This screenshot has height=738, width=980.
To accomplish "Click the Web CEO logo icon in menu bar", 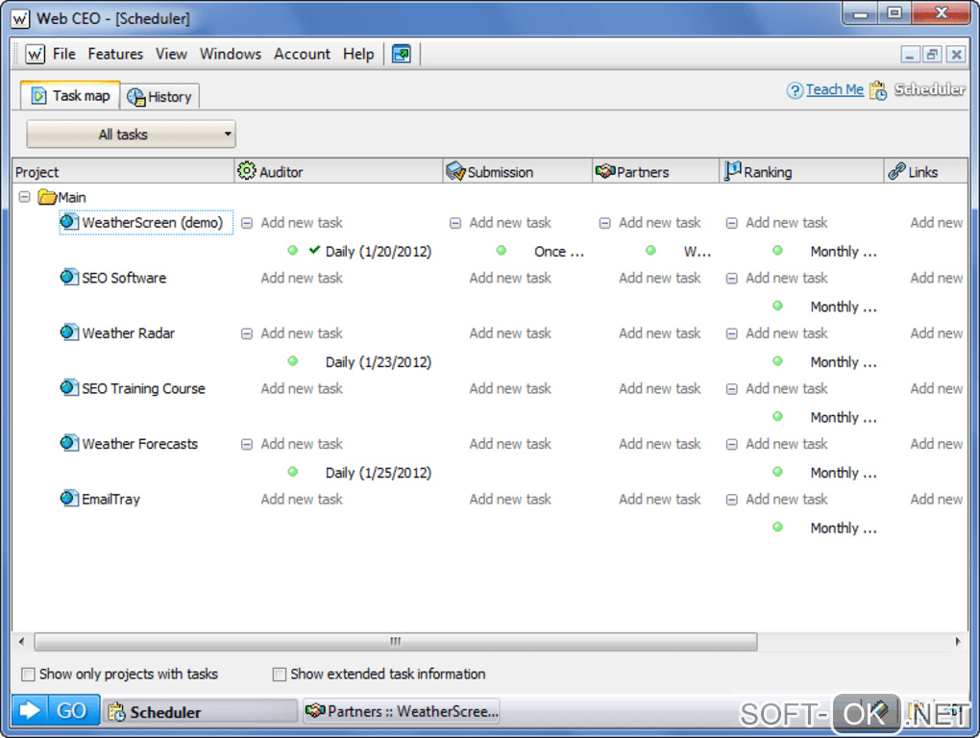I will click(35, 55).
